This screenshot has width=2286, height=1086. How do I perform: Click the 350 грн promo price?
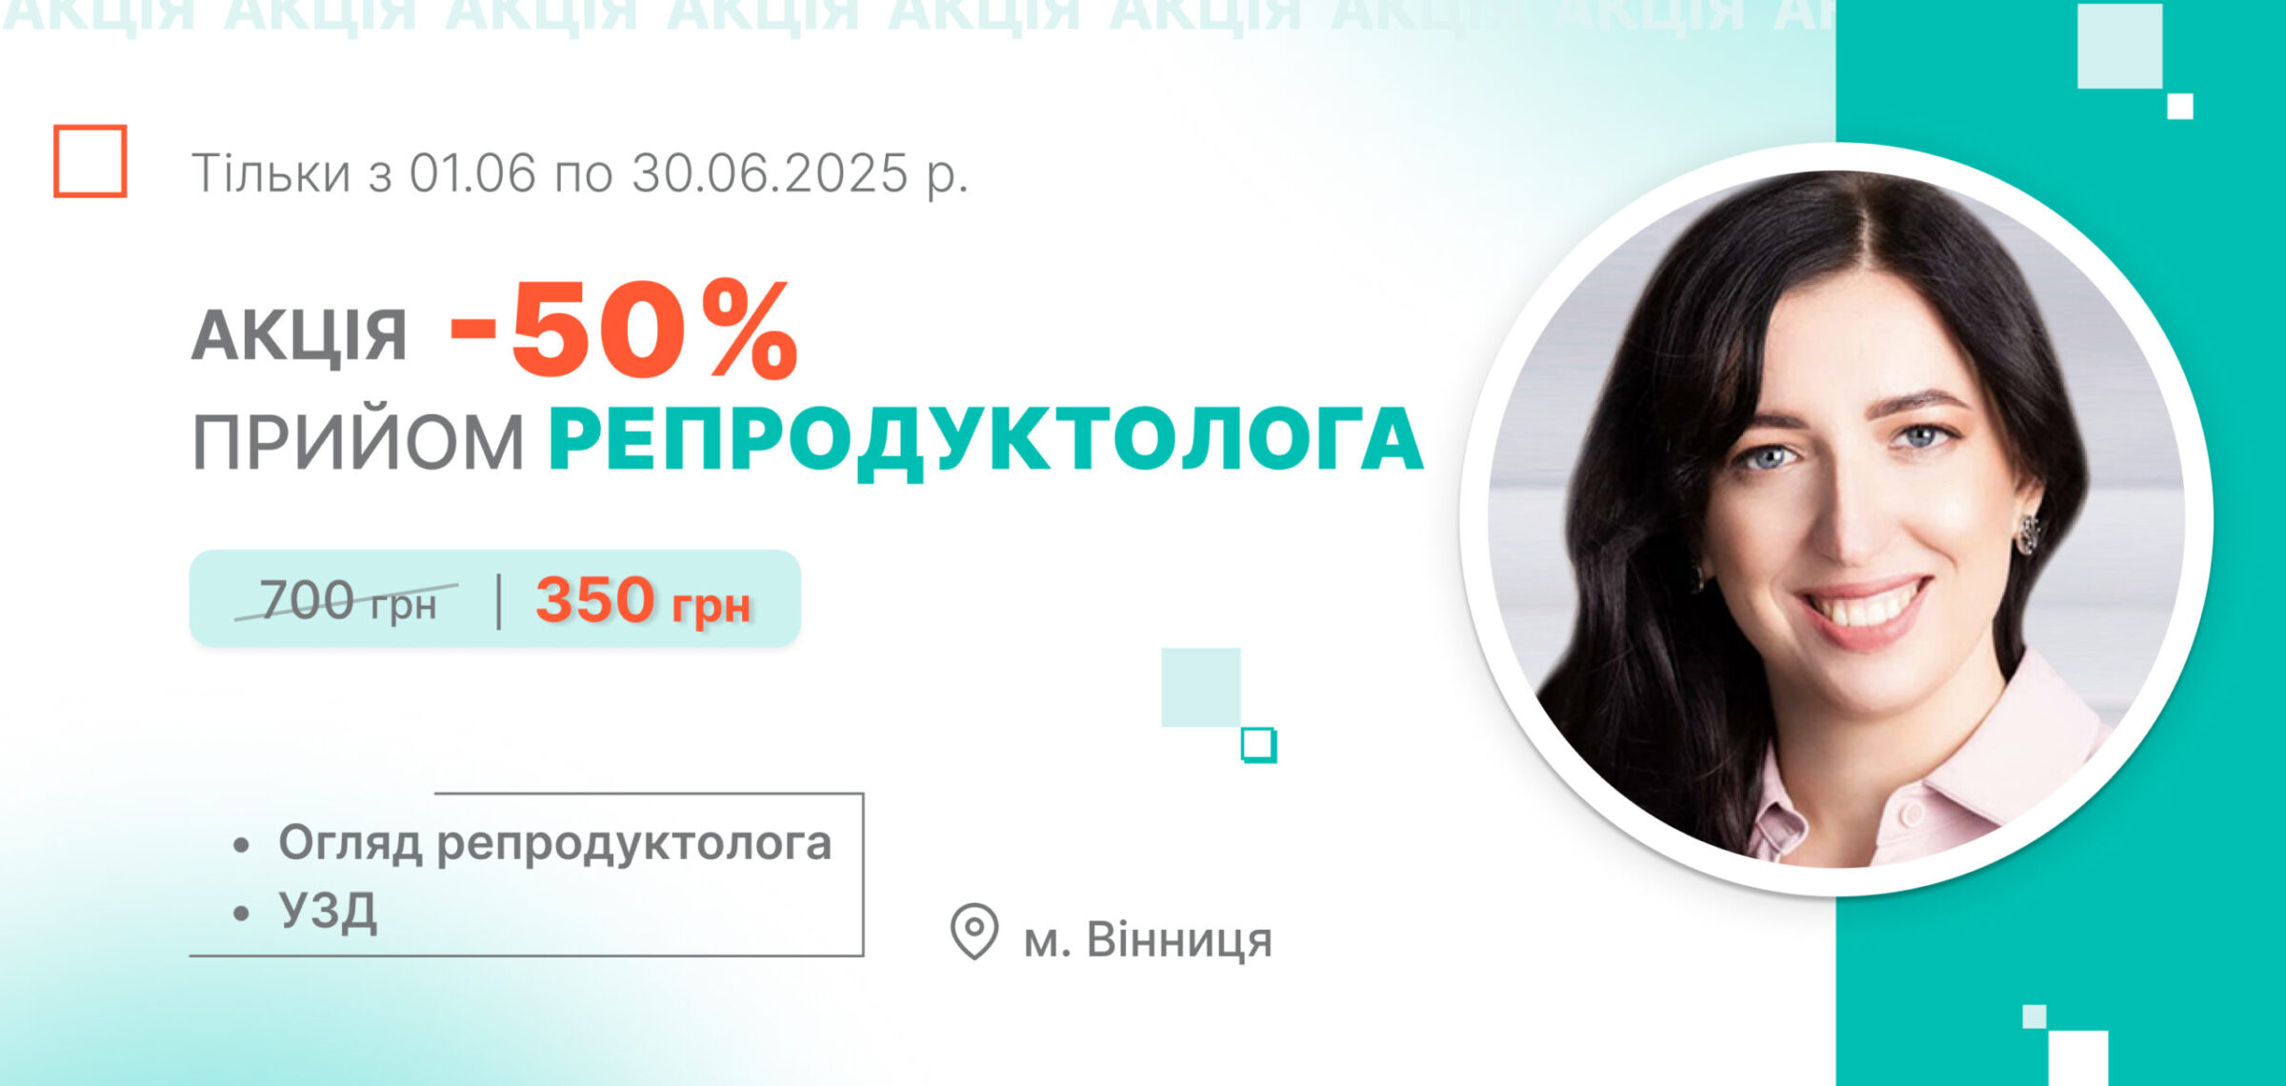tap(643, 601)
